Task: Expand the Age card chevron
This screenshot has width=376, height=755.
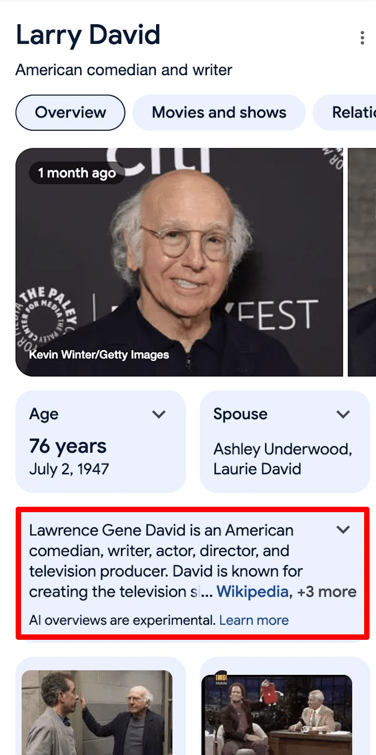Action: [x=158, y=414]
